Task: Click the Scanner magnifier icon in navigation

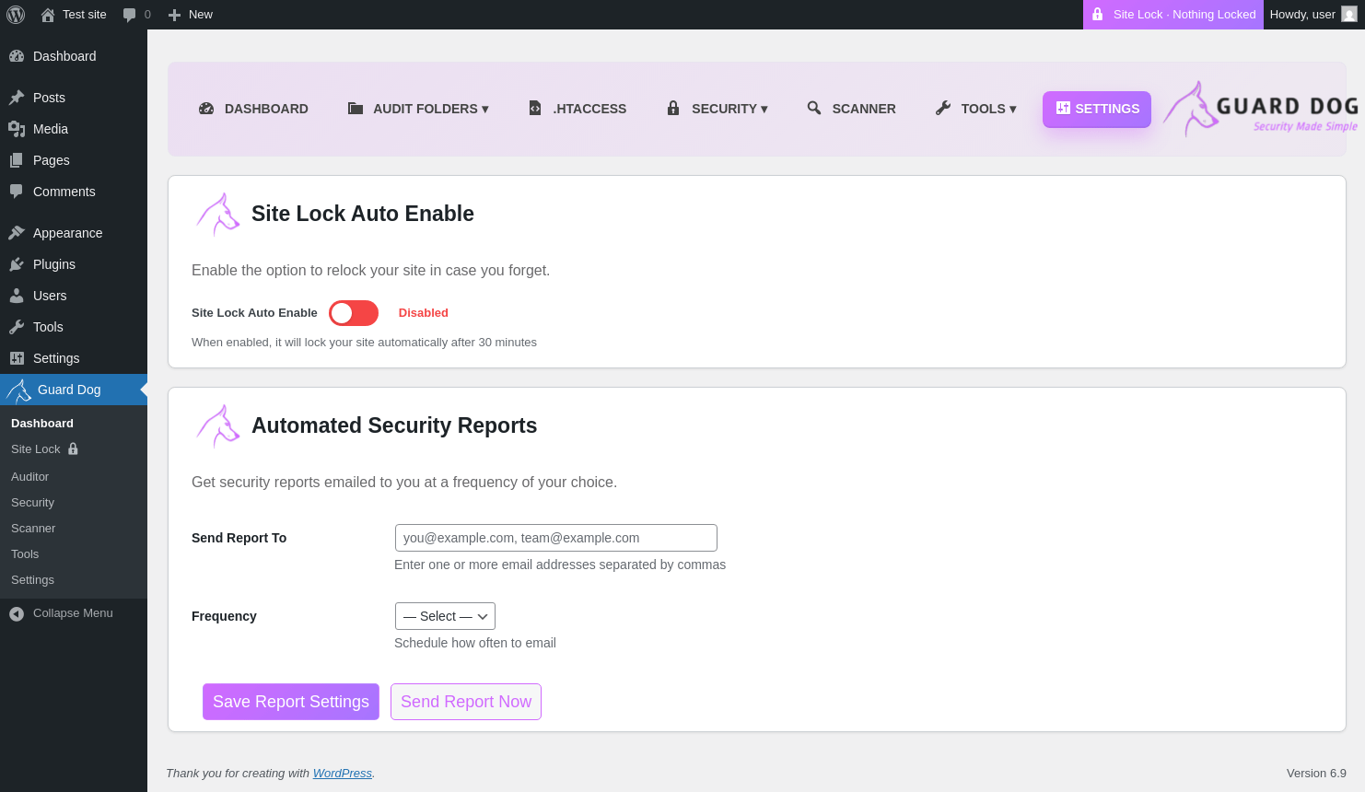Action: coord(814,108)
